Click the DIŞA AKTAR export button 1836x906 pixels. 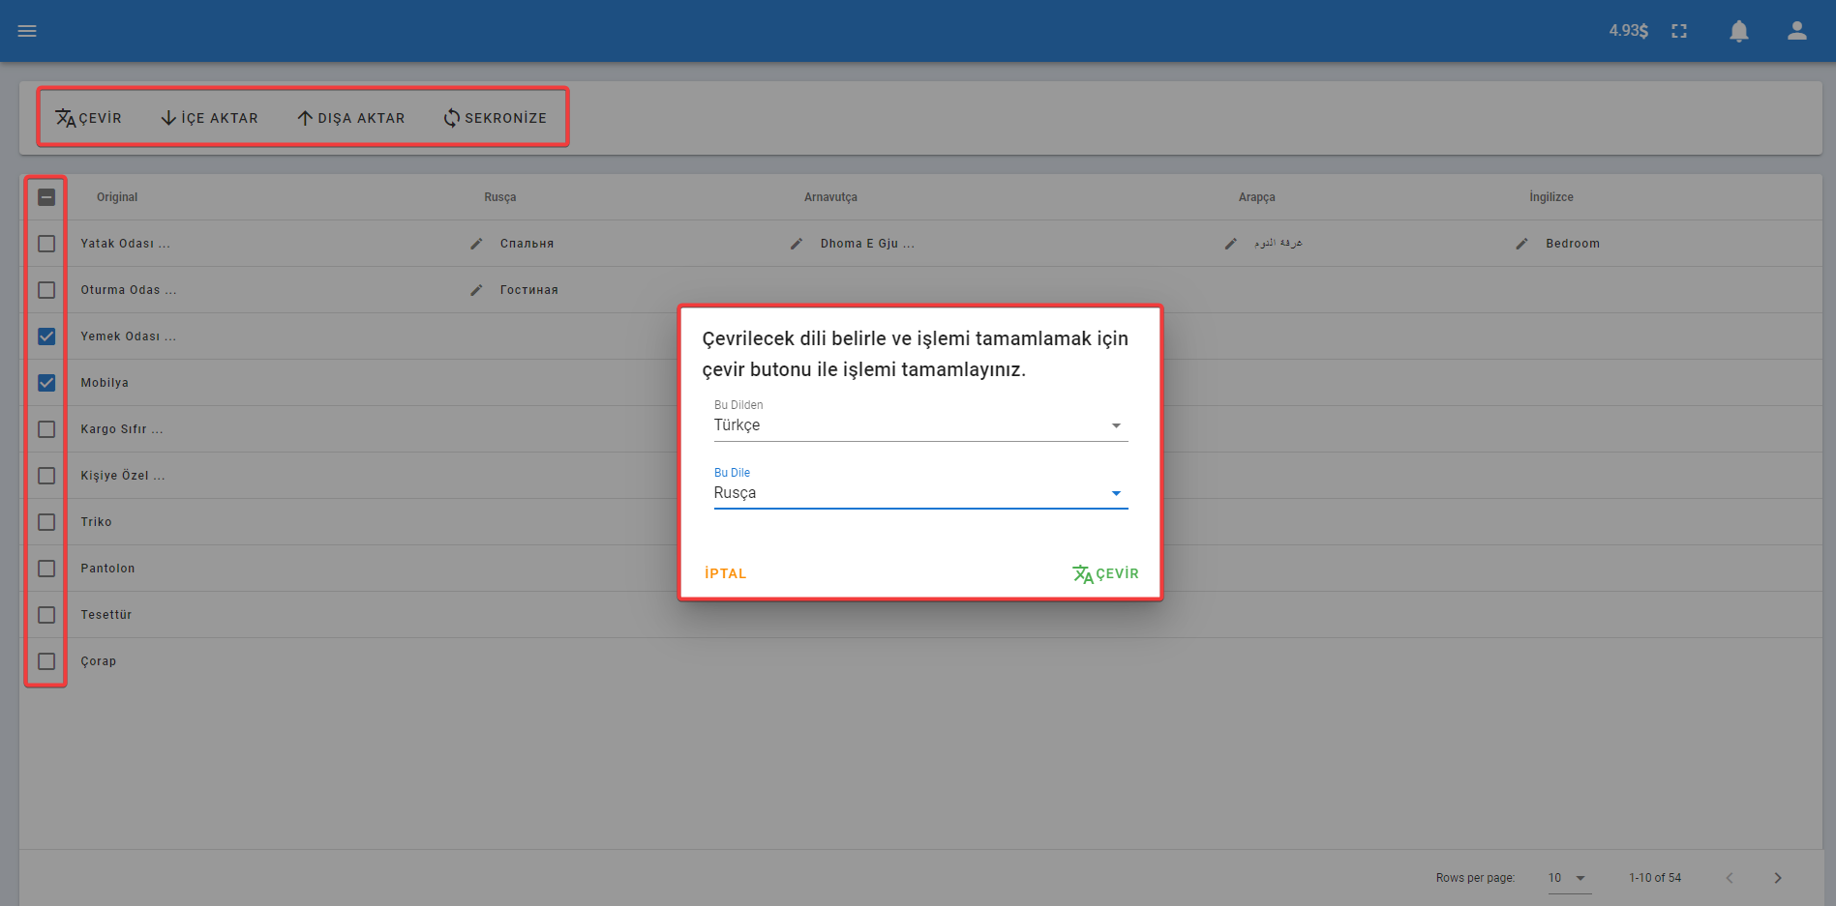[x=350, y=118]
